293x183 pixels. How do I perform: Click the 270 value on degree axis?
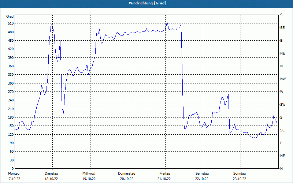[11, 92]
